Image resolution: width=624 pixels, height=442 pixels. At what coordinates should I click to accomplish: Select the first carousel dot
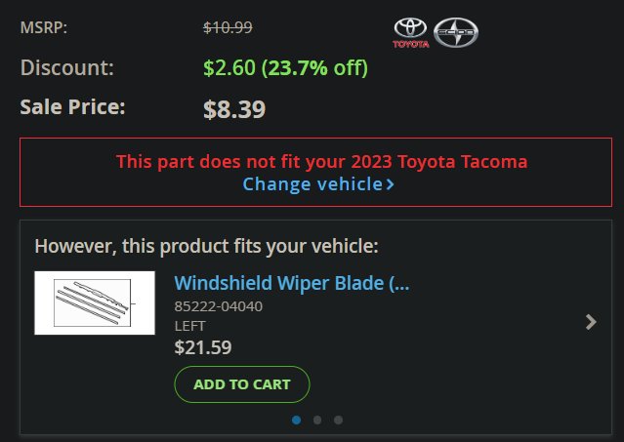click(297, 421)
